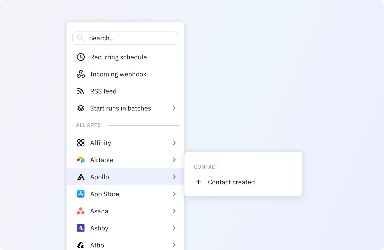Screen dimensions: 384x250
Task: Click the RSS feed icon
Action: pyautogui.click(x=81, y=91)
